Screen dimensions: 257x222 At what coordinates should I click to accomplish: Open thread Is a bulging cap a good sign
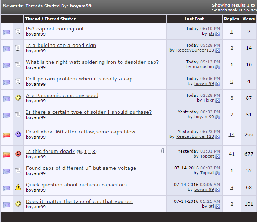click(61, 46)
